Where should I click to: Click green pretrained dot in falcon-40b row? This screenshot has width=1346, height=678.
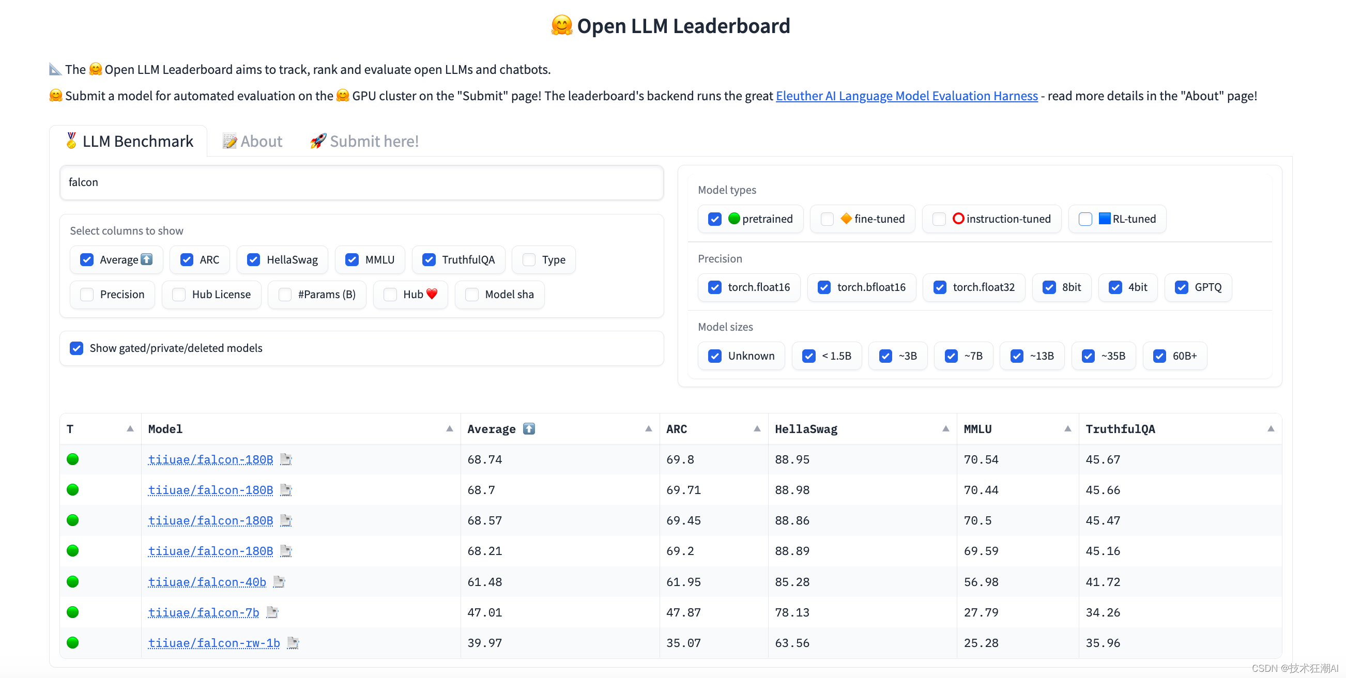point(73,581)
